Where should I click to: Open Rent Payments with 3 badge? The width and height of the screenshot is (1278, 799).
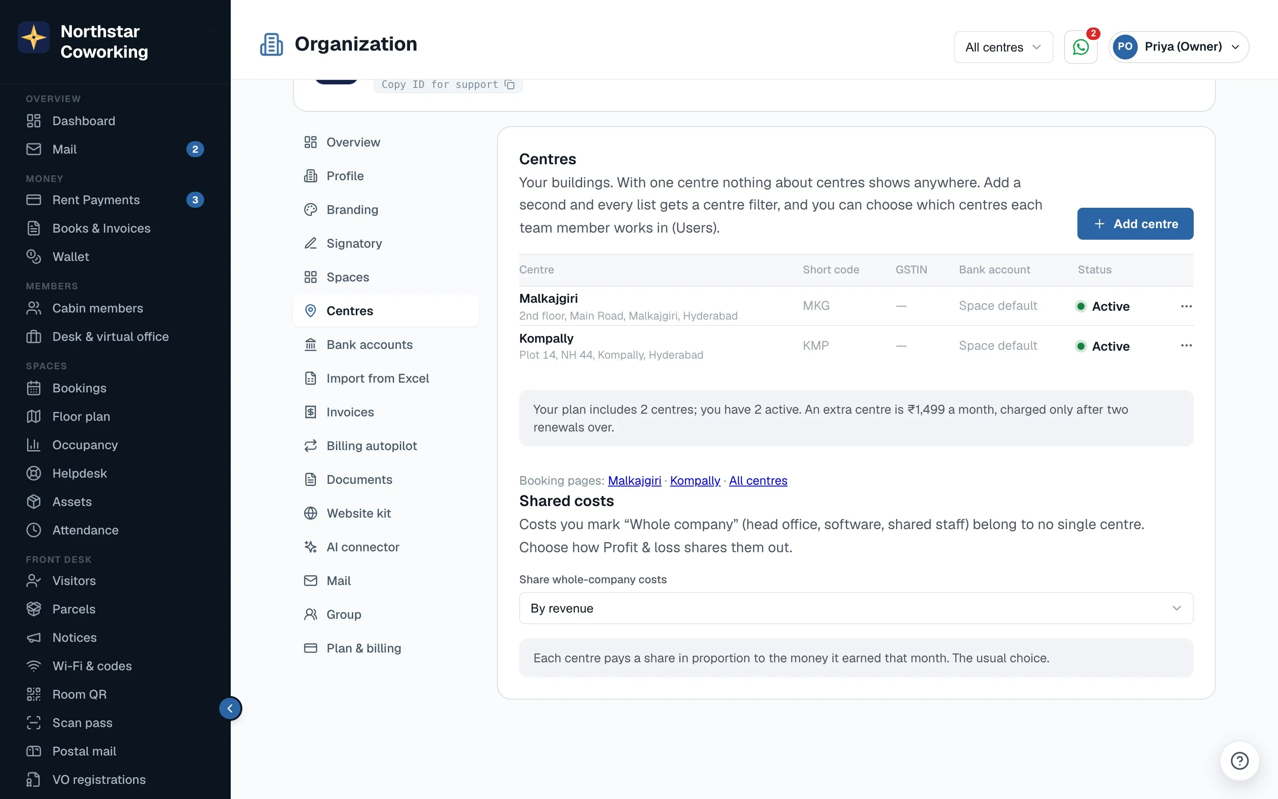tap(115, 200)
